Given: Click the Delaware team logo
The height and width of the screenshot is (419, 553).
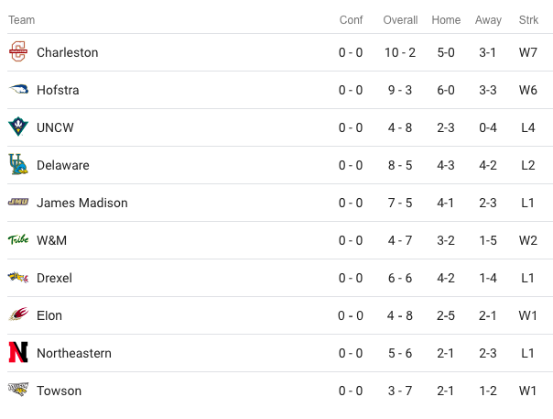Looking at the screenshot, I should tap(17, 165).
